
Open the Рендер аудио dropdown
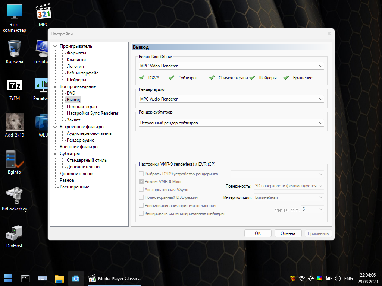(231, 99)
